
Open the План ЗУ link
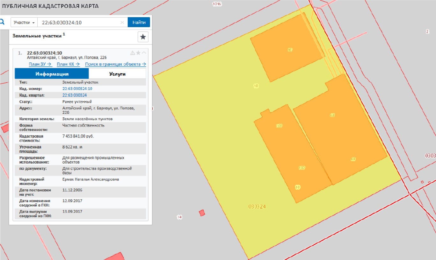click(40, 64)
